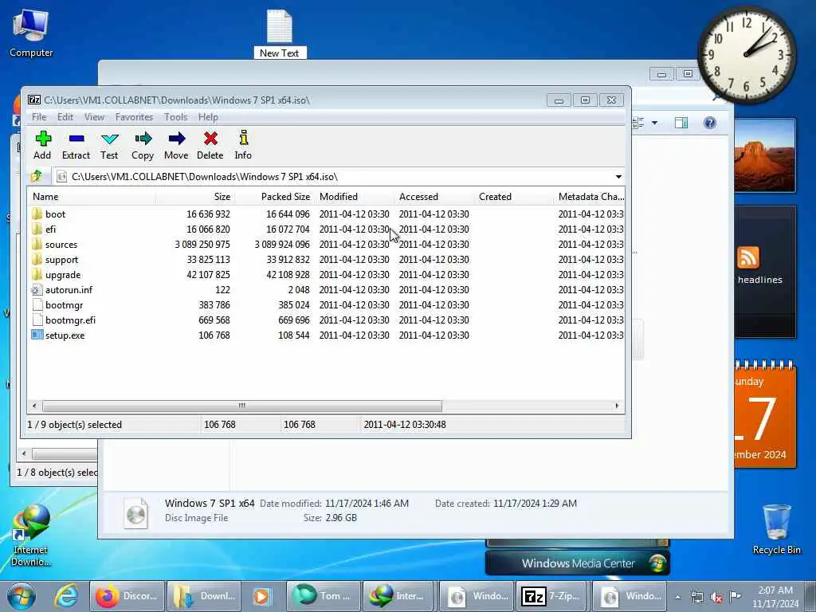Viewport: 816px width, 612px height.
Task: Switch to 7-Zip taskbar button
Action: coord(552,596)
